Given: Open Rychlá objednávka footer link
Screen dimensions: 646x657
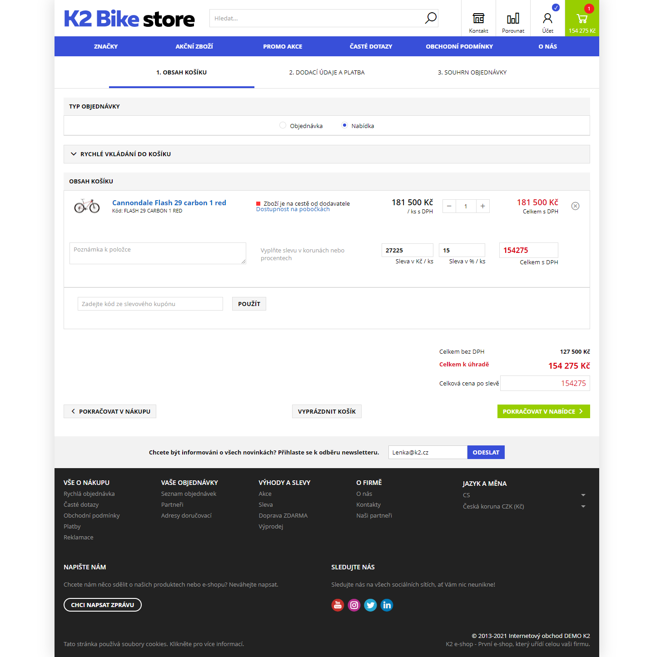Looking at the screenshot, I should (89, 494).
